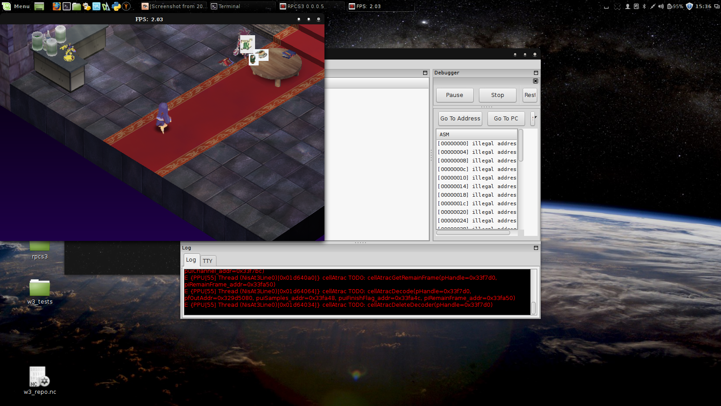Screen dimensions: 721x406
Task: Open the terminal launcher icon in panel
Action: click(67, 6)
